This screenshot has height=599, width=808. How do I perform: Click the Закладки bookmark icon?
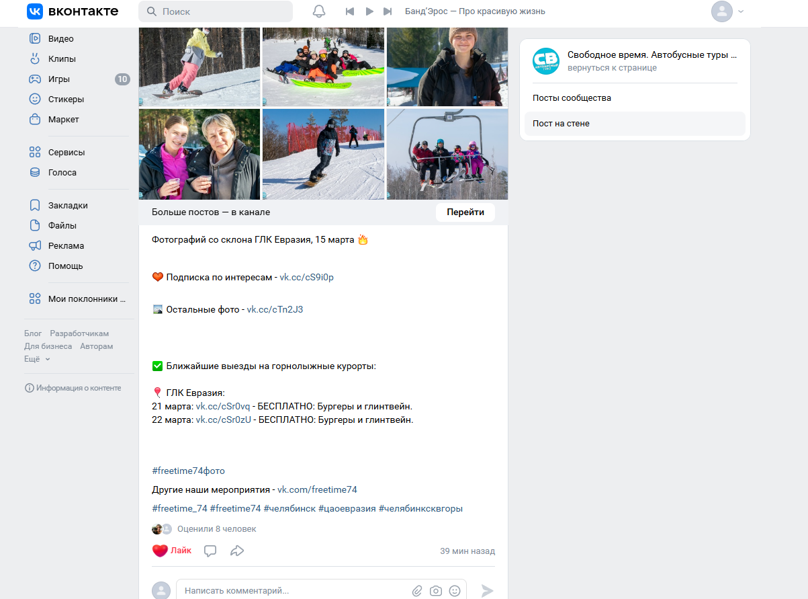[x=35, y=206]
